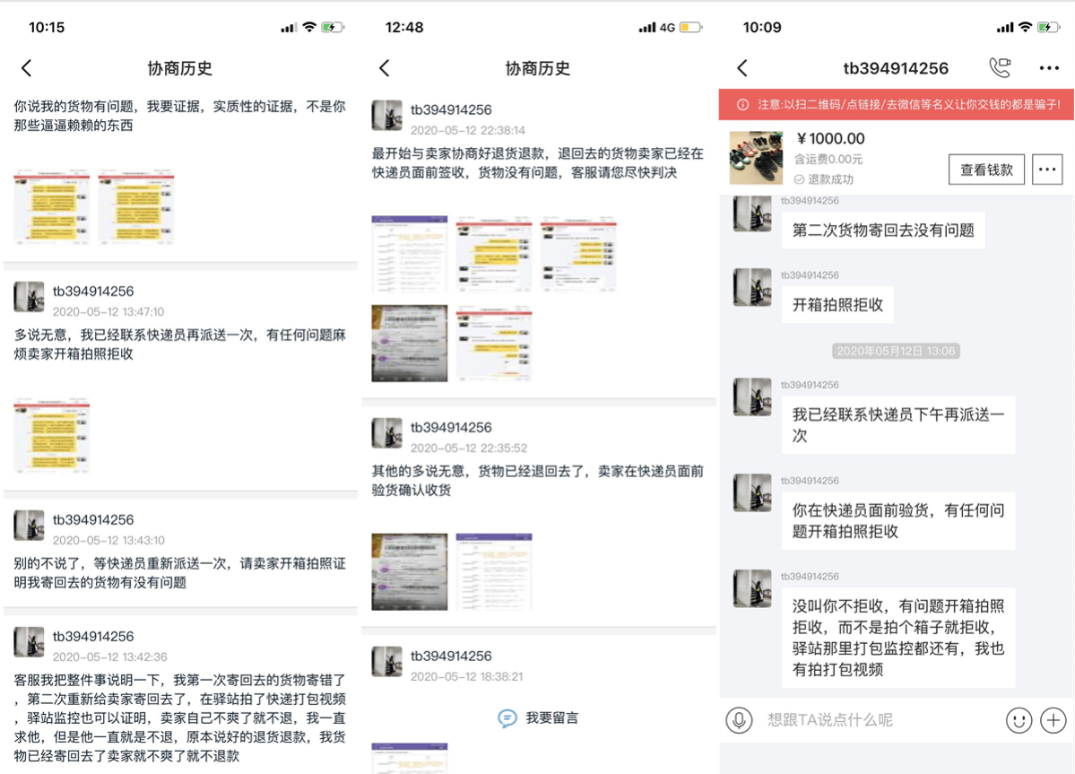
Task: Click message text 客服我把整件事说明一下
Action: (179, 717)
